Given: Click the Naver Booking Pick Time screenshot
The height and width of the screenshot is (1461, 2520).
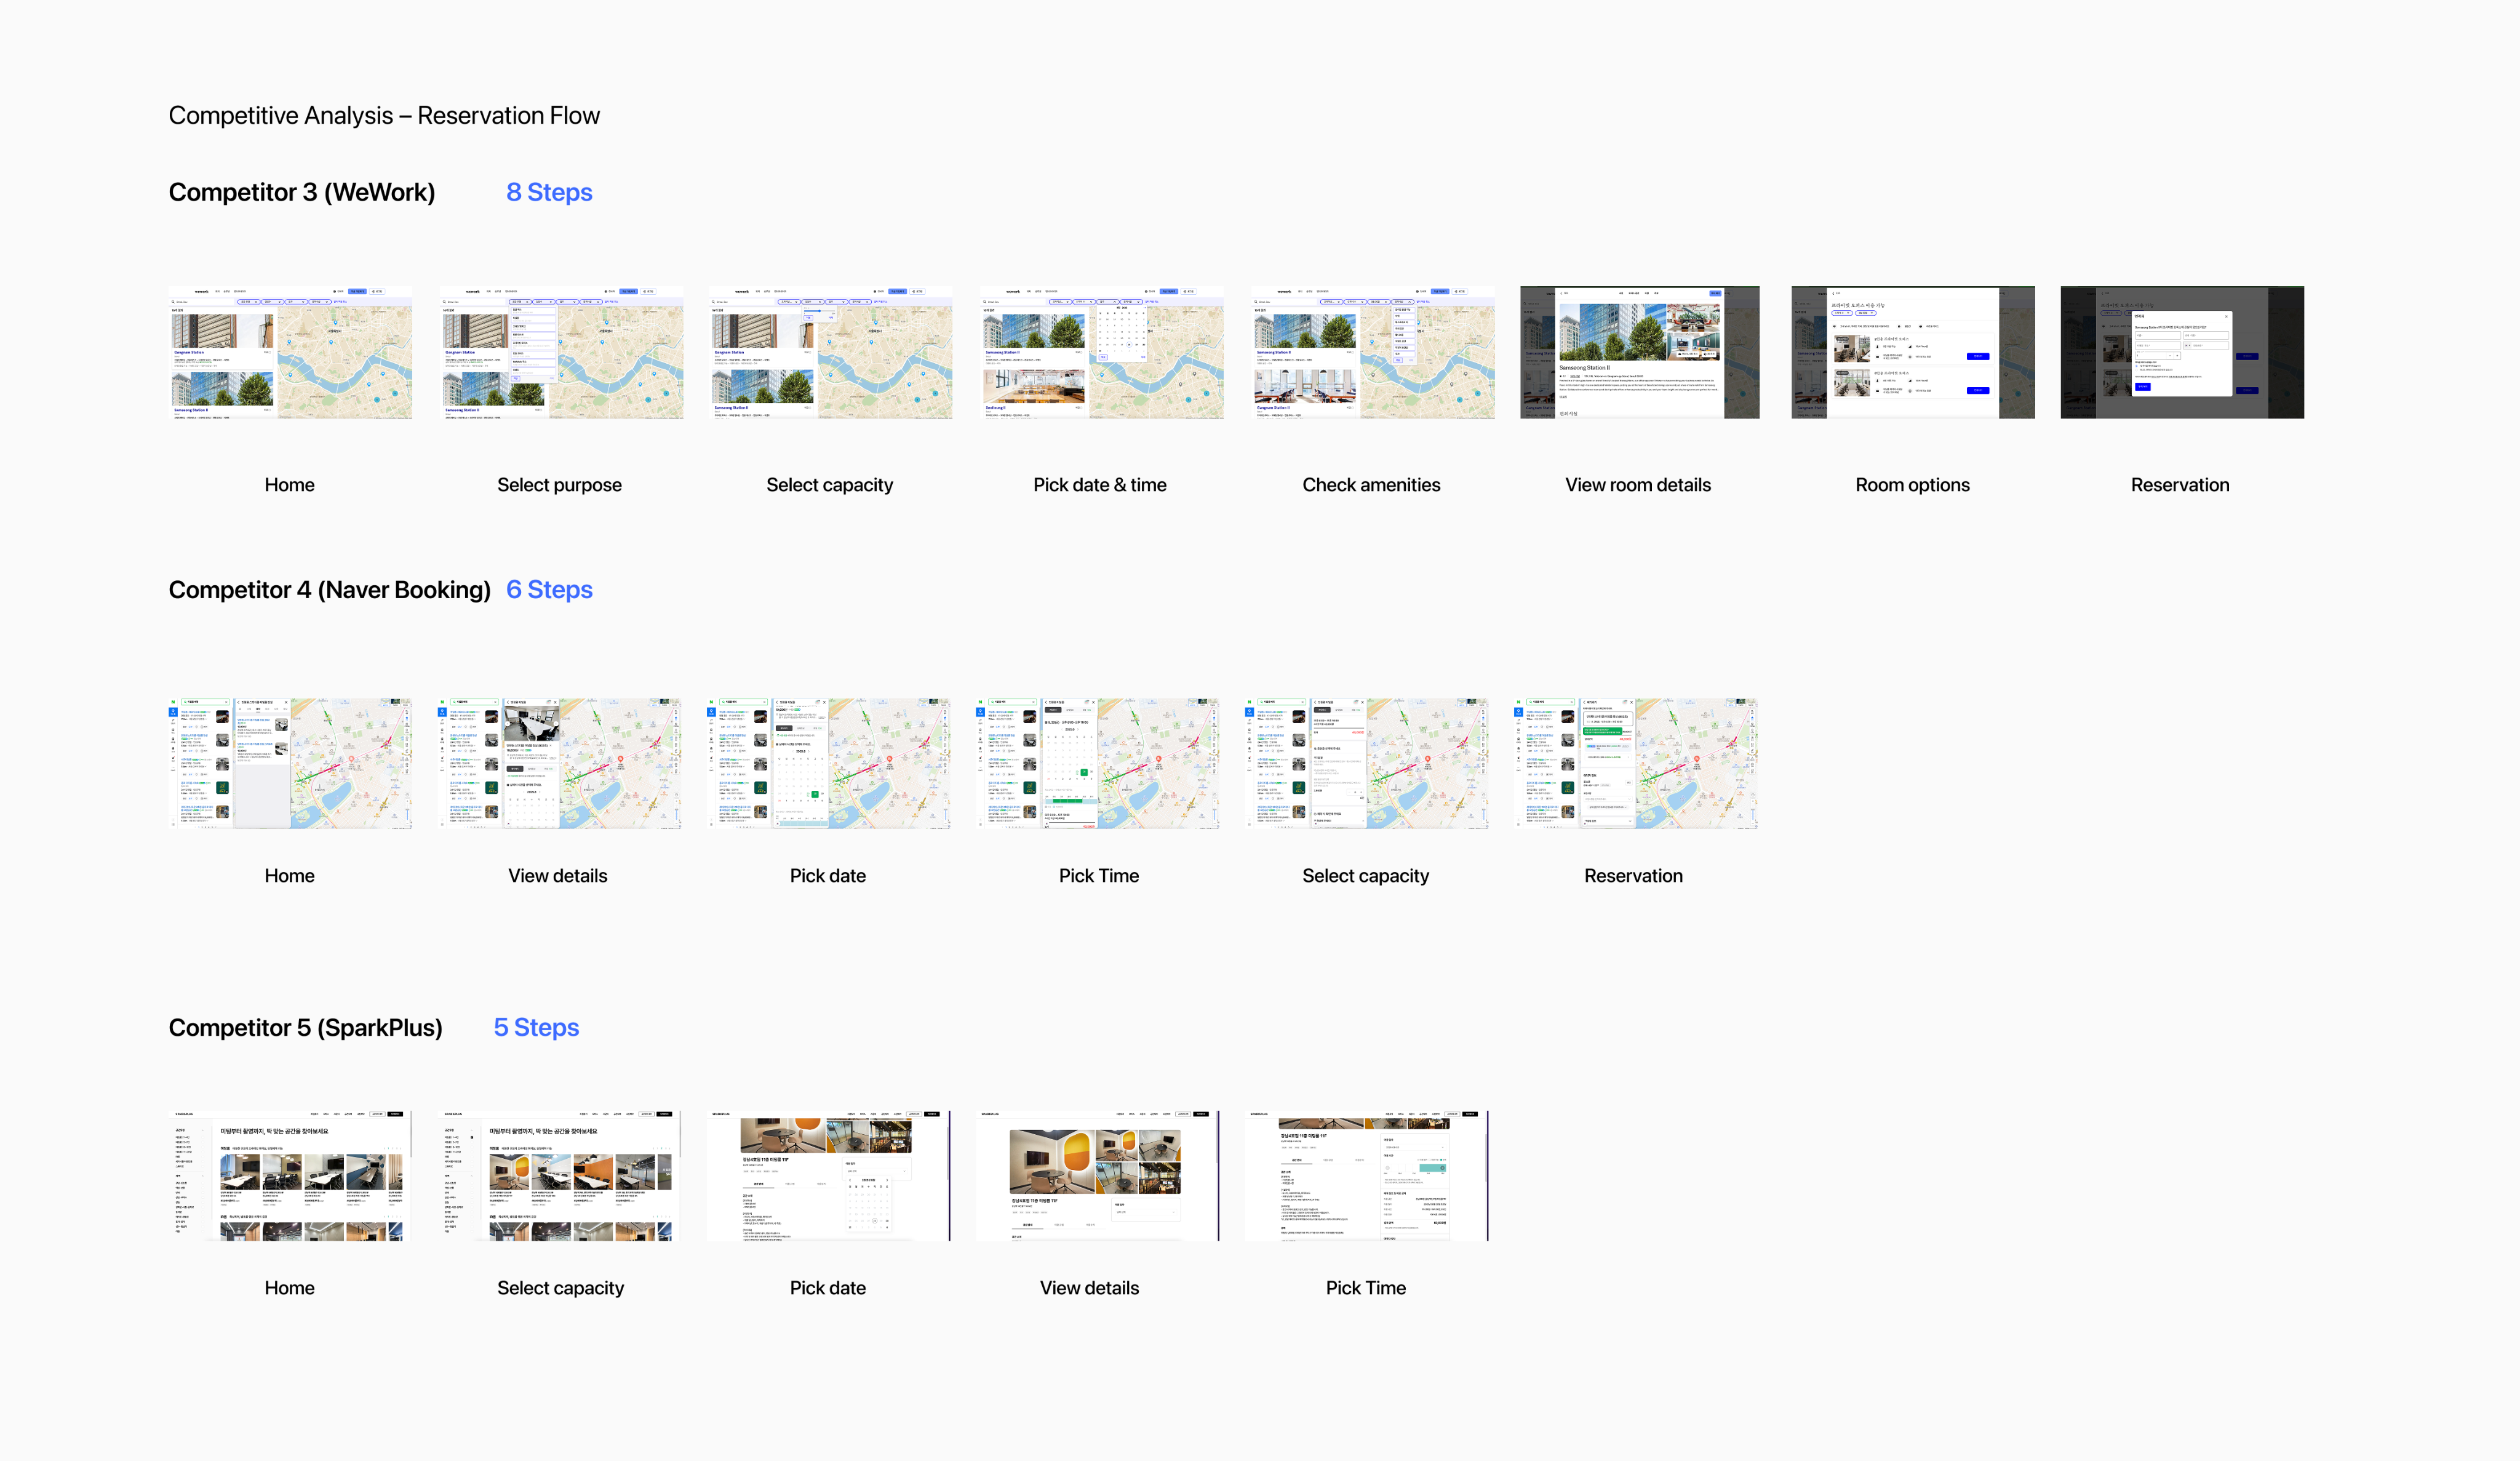Looking at the screenshot, I should 1098,763.
